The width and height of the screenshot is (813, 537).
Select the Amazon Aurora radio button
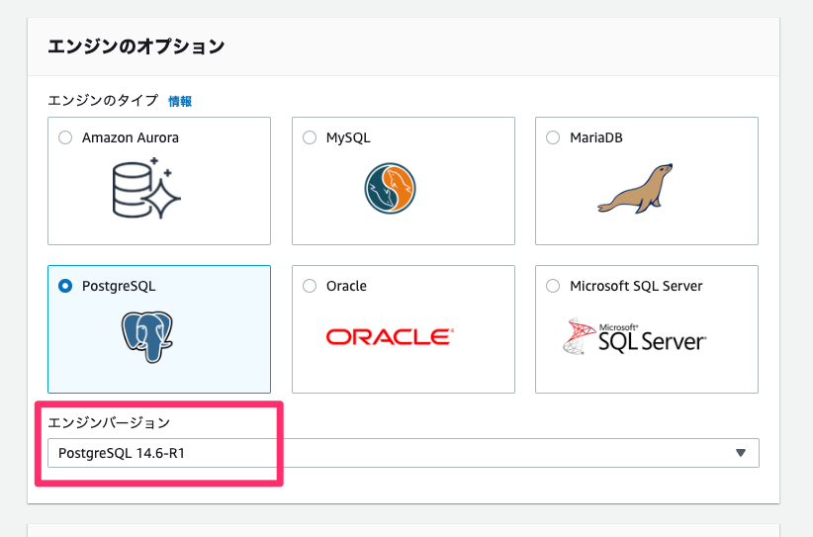point(65,137)
